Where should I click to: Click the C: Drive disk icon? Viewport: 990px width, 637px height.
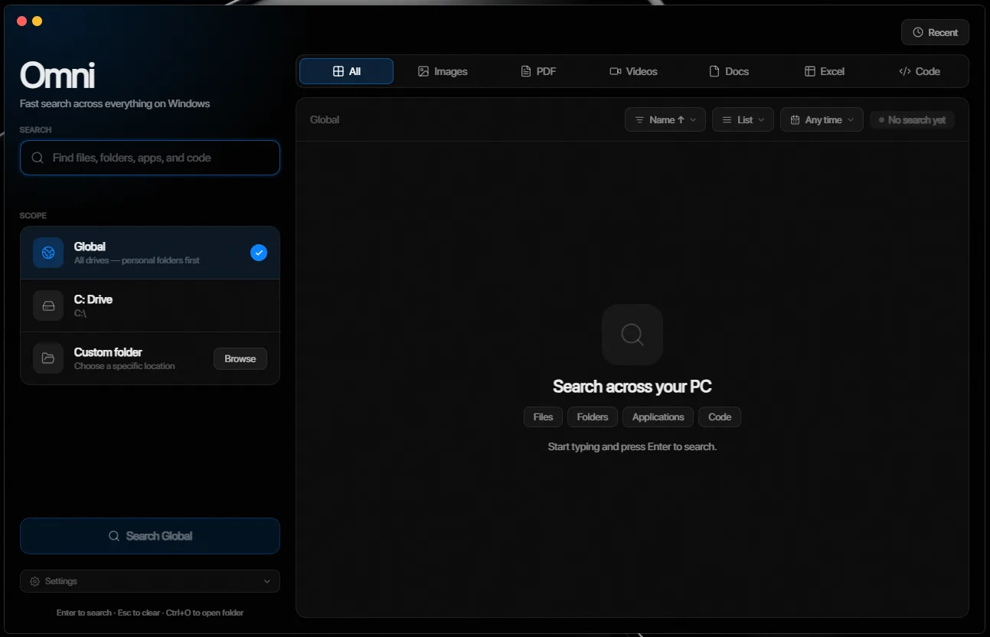(48, 305)
